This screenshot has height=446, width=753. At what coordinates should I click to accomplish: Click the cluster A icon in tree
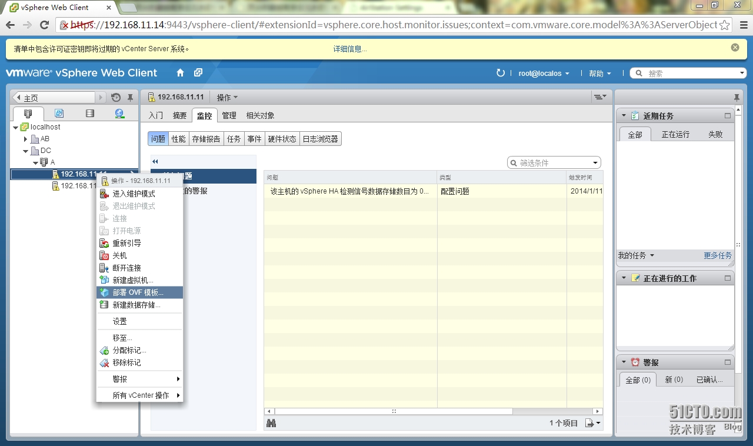44,162
